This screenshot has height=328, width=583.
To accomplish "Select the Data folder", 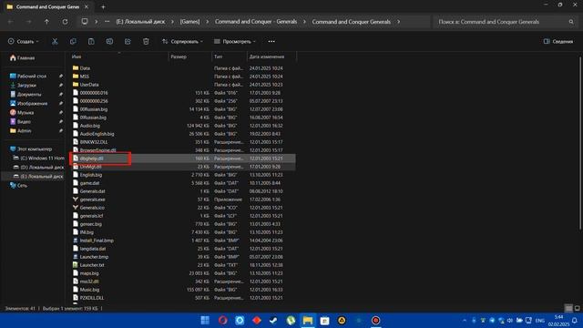I will (81, 68).
